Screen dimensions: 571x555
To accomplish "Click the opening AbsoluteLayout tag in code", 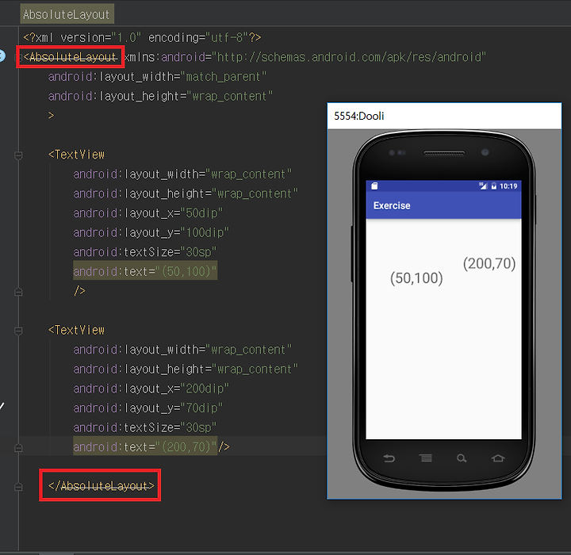I will point(71,57).
